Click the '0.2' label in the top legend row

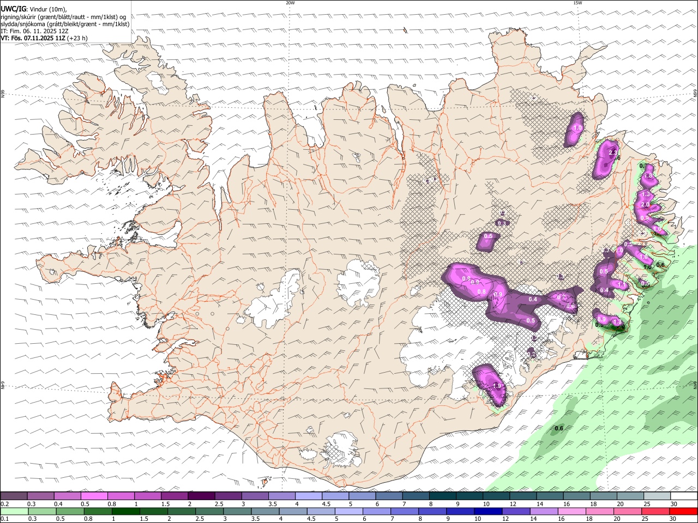(5, 504)
